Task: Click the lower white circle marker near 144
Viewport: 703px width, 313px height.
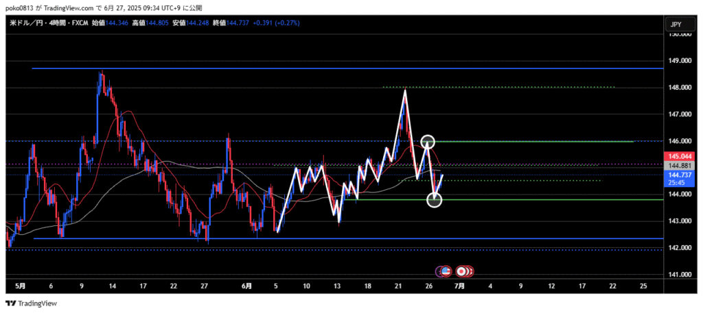Action: click(435, 200)
